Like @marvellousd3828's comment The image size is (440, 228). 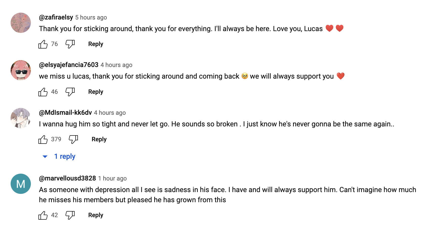(43, 215)
